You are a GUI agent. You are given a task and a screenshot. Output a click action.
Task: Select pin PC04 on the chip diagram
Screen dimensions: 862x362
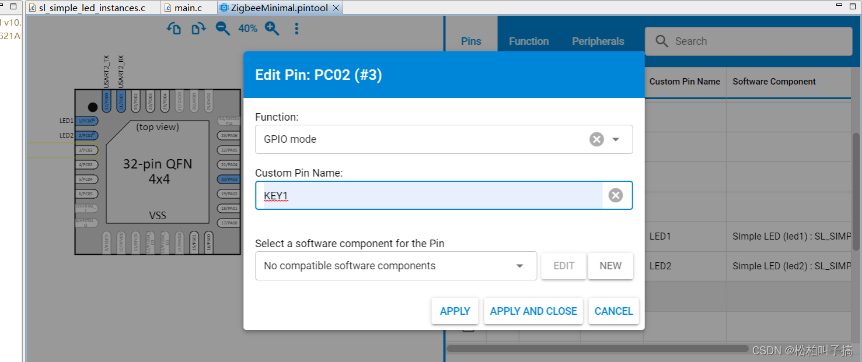click(x=86, y=179)
